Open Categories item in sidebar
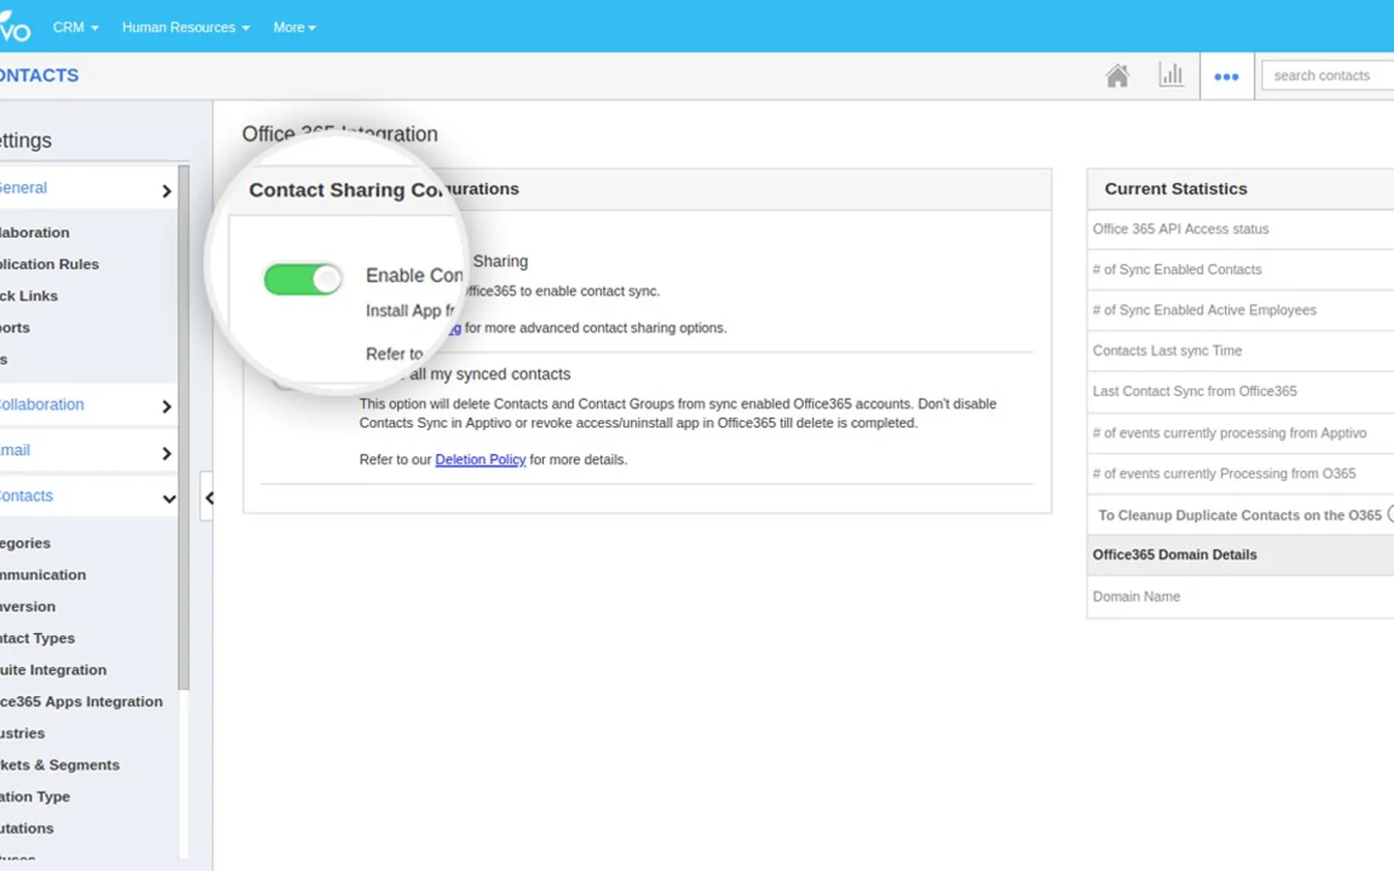This screenshot has width=1394, height=871. [x=25, y=543]
